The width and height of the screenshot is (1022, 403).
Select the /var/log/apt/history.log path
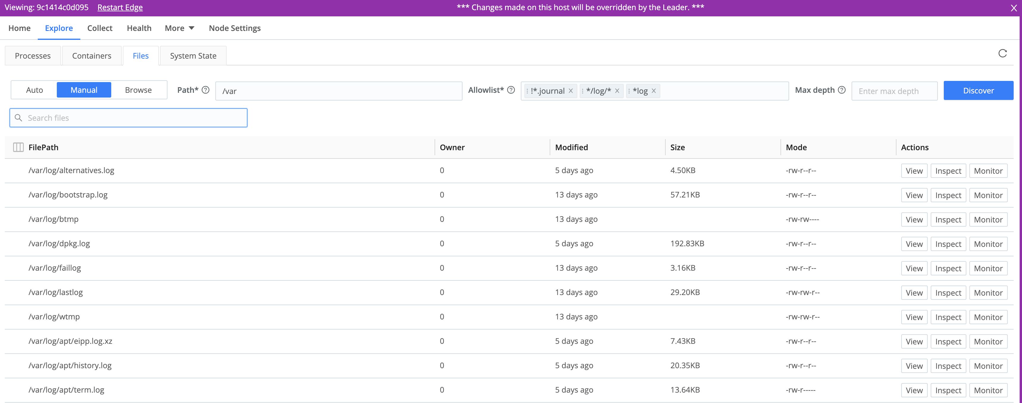tap(70, 365)
